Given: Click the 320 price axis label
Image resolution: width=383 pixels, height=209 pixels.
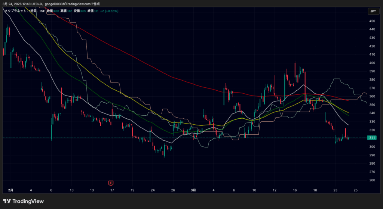Looking at the screenshot, I should point(372,130).
